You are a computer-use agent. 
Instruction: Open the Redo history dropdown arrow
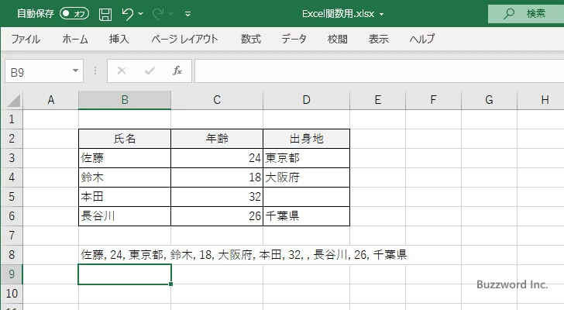pos(171,14)
